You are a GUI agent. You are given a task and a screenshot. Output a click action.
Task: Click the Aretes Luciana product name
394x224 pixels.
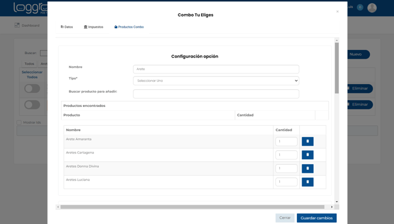[x=78, y=180]
